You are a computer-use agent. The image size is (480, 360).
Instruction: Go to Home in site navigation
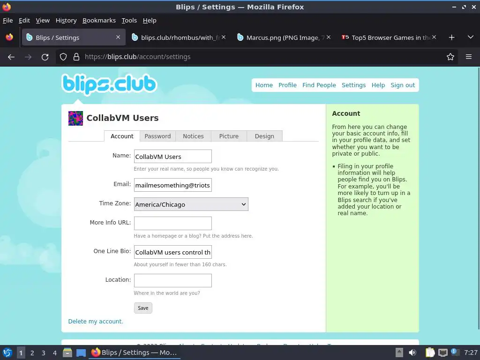pyautogui.click(x=264, y=85)
